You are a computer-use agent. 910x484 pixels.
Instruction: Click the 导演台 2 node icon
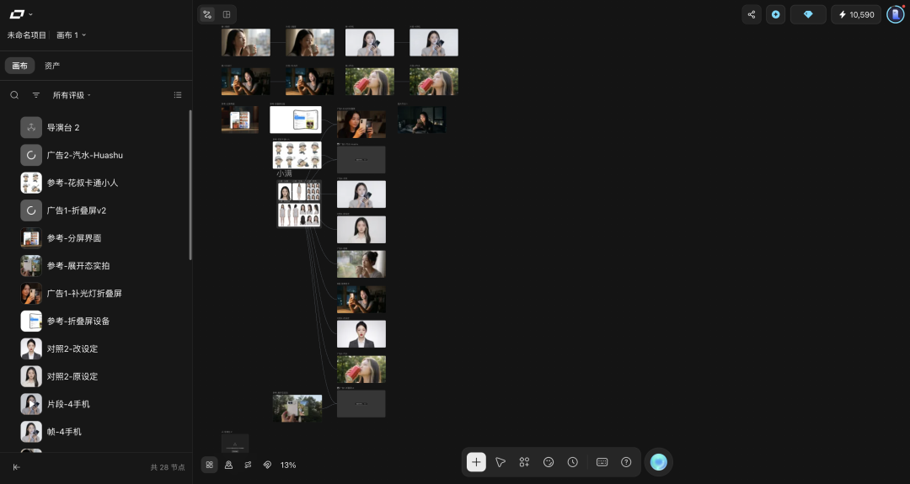tap(31, 127)
